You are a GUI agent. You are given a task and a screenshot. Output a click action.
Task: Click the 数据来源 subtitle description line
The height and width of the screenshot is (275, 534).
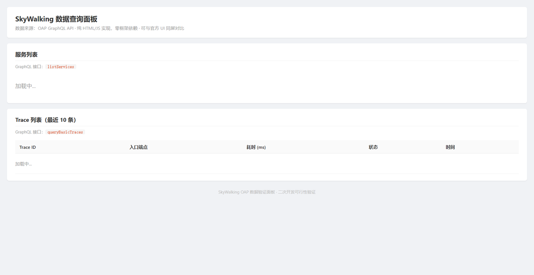pyautogui.click(x=100, y=28)
